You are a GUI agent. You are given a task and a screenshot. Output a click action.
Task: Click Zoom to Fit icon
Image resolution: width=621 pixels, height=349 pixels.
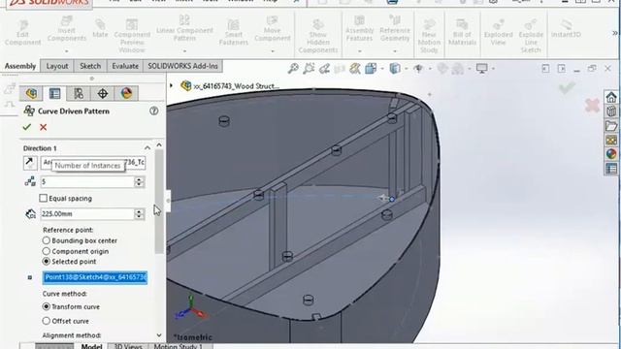(293, 69)
